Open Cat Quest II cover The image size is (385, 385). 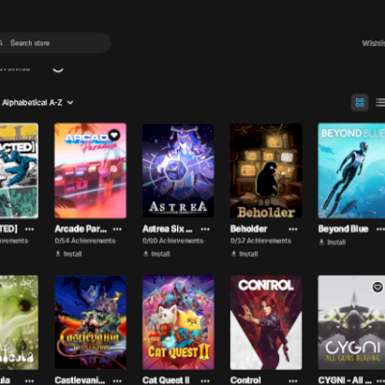coord(178,322)
